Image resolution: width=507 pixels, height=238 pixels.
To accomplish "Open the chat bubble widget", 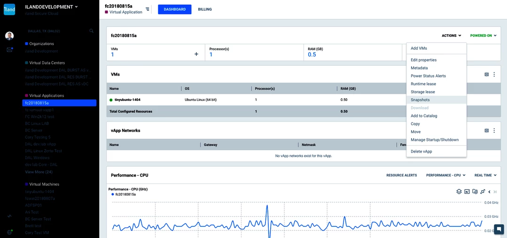I will click(x=499, y=230).
